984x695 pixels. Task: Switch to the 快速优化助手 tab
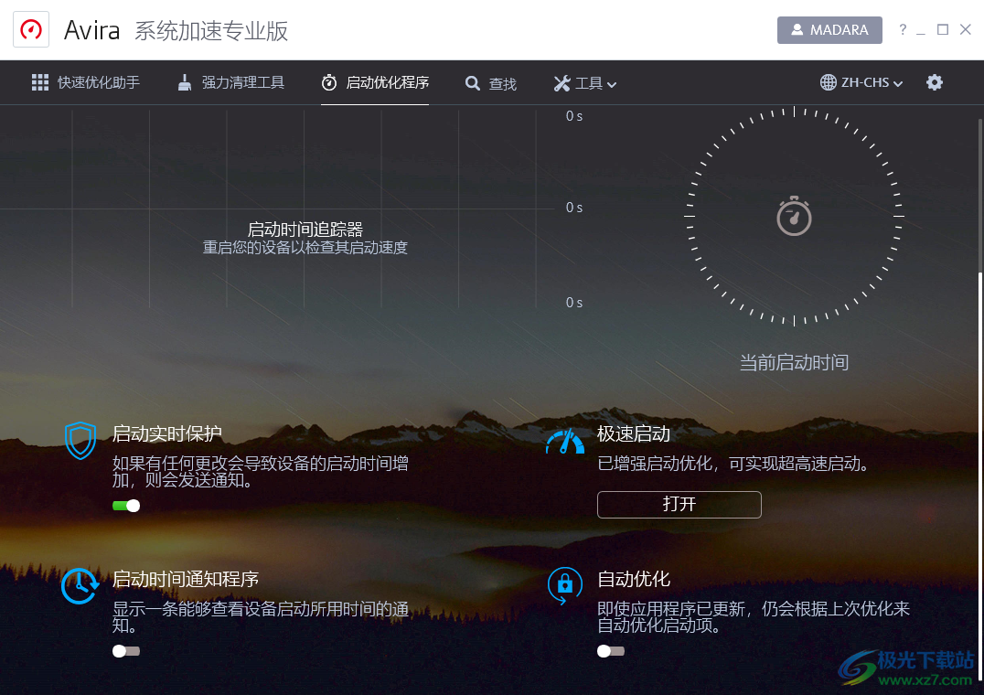[x=85, y=81]
